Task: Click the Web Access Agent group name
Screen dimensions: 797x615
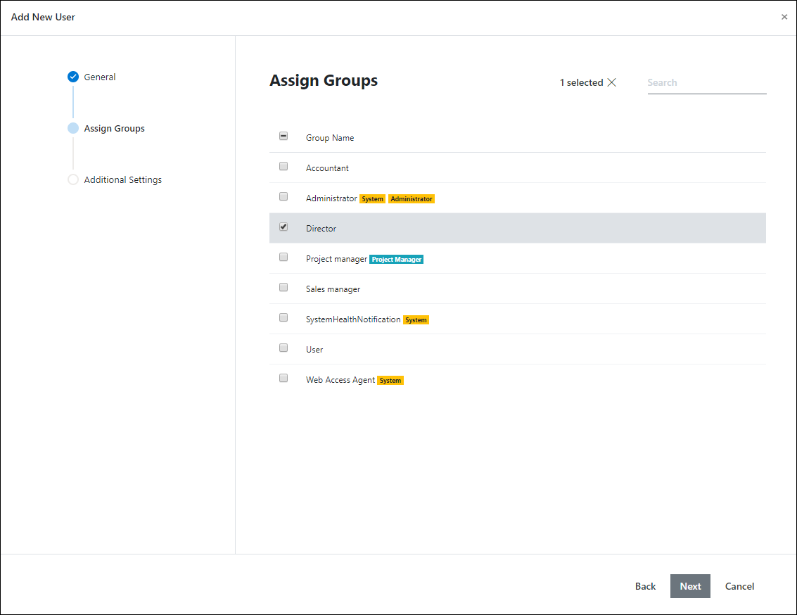Action: click(x=340, y=380)
